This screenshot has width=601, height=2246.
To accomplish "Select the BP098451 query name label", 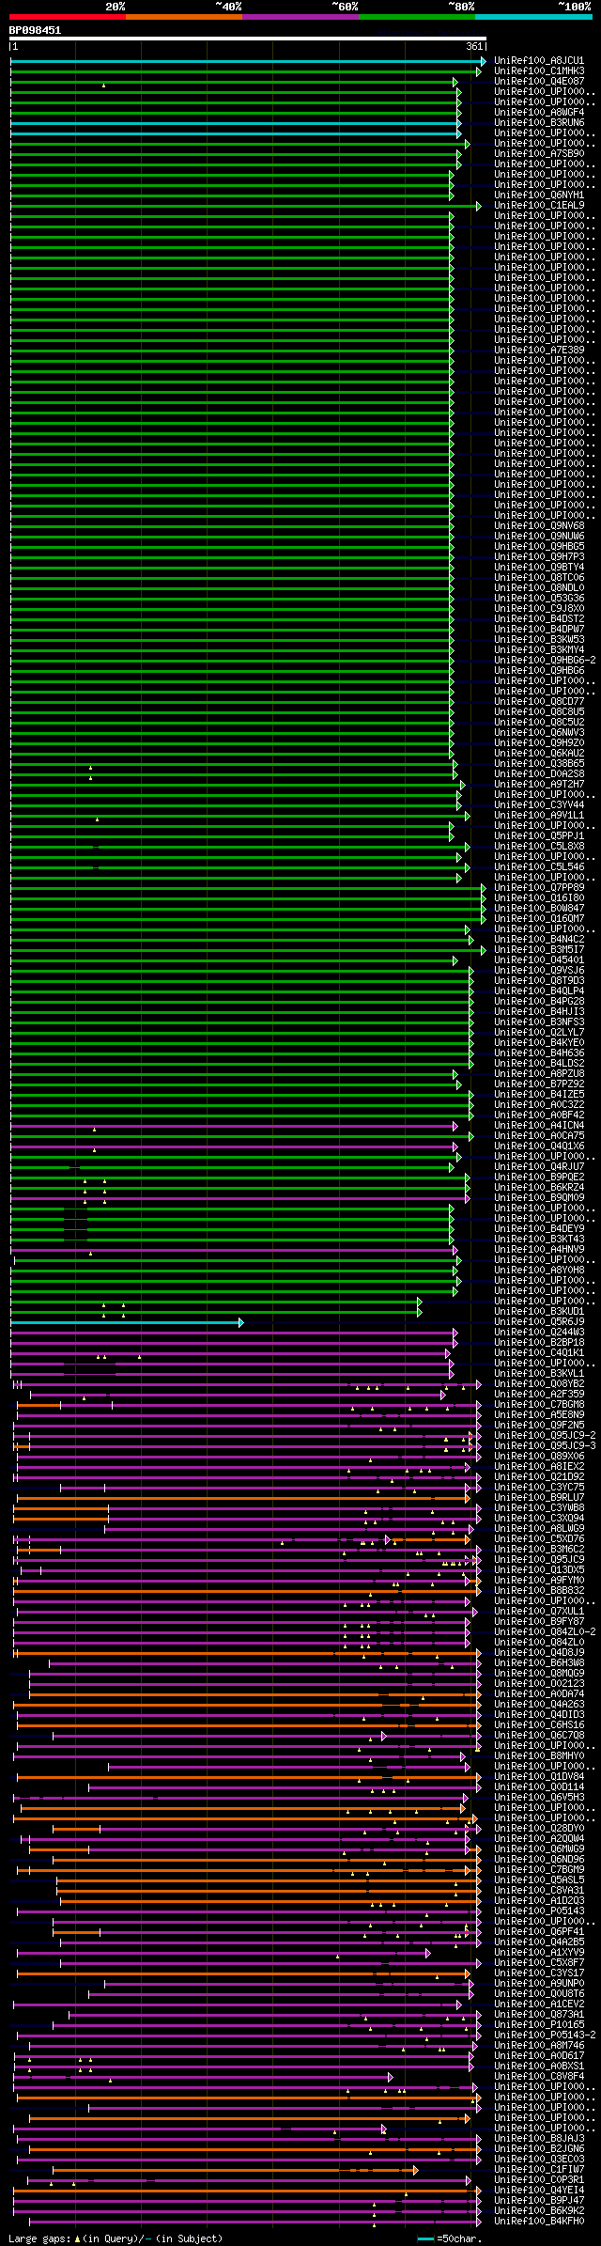I will [35, 30].
